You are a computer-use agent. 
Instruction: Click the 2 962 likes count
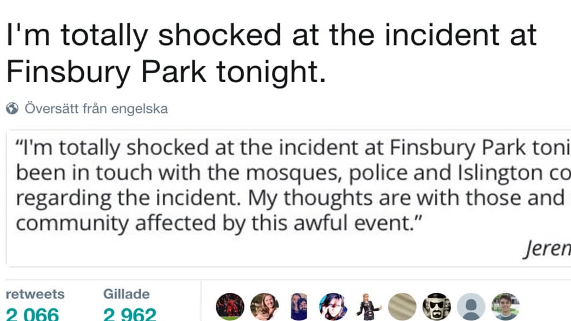click(130, 314)
